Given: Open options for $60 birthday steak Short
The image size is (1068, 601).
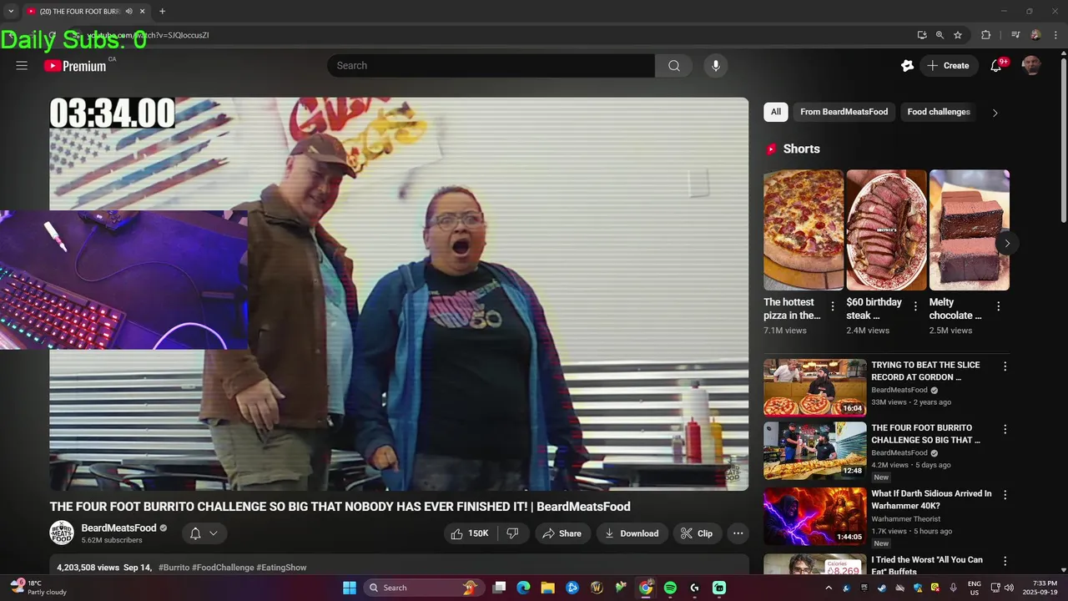Looking at the screenshot, I should click(x=915, y=306).
